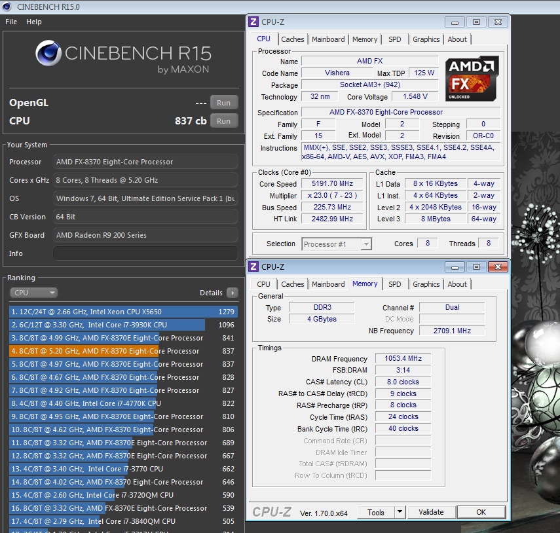Select ranking row 1 Intel Xeon CPU X5650
Screen dimensions: 560x533
[123, 312]
